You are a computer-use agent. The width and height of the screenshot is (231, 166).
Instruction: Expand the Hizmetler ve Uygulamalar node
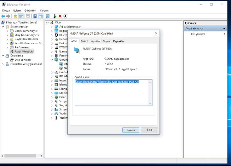coord(3,64)
